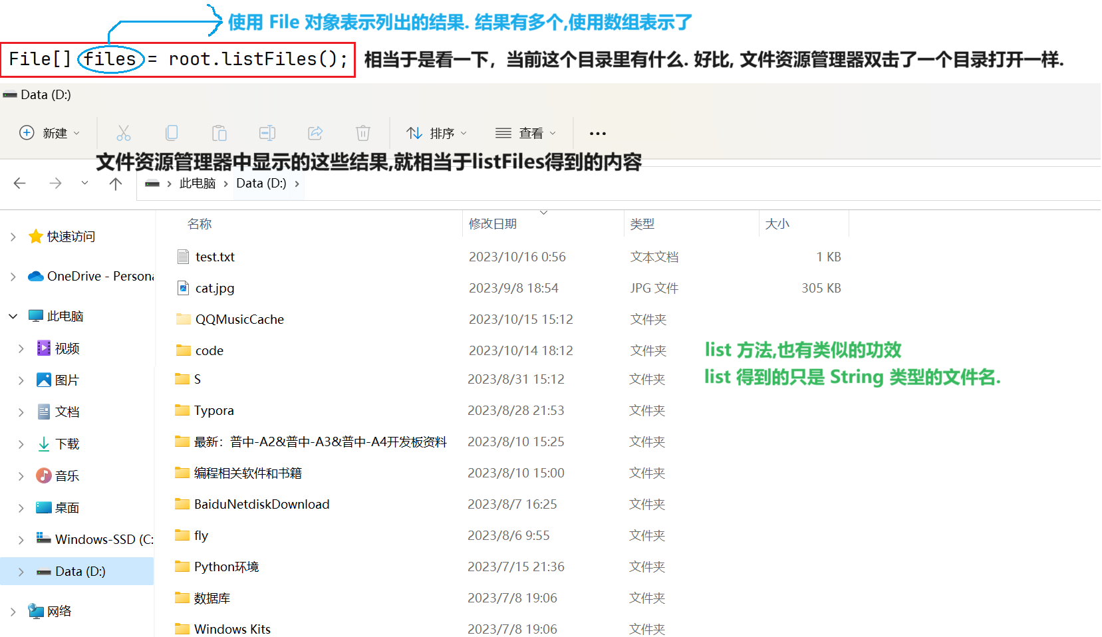Click the Typora folder icon

pos(182,410)
